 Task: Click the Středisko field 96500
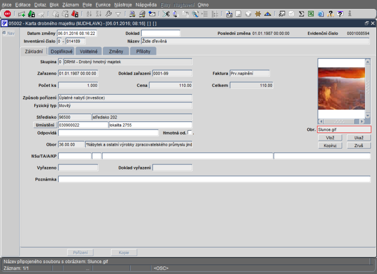coord(74,117)
